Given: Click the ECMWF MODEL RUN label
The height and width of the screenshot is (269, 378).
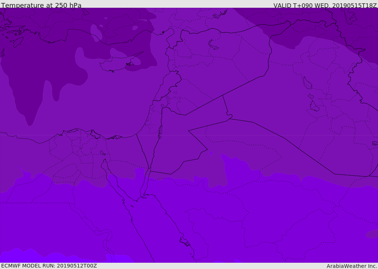Looking at the screenshot, I should tap(49, 266).
